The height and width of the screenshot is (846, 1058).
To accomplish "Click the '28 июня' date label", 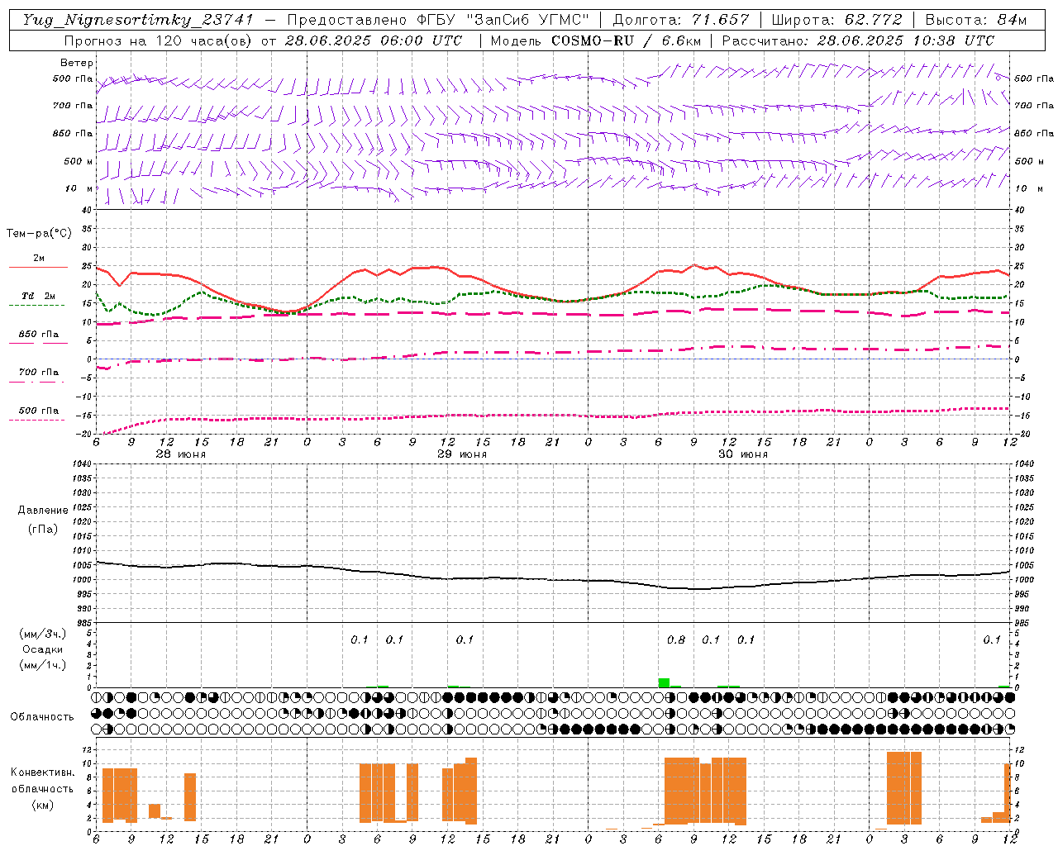I will click(x=181, y=454).
